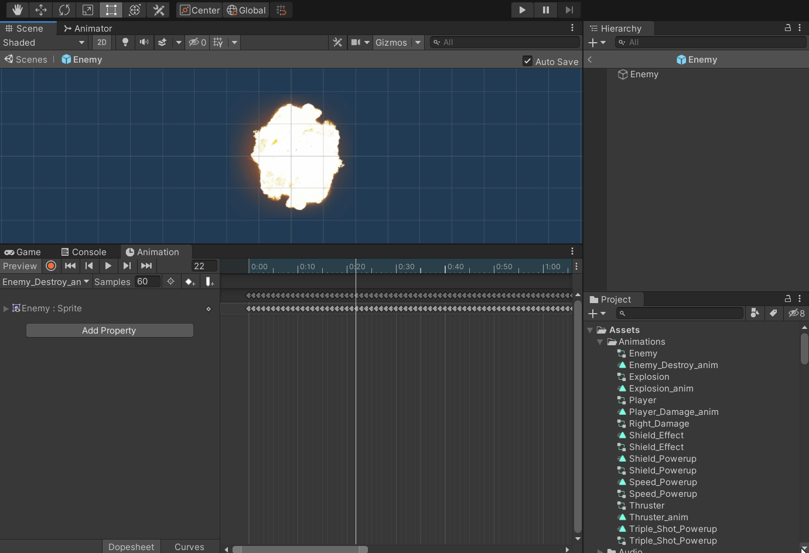This screenshot has width=809, height=553.
Task: Select the Move tool
Action: pos(41,10)
